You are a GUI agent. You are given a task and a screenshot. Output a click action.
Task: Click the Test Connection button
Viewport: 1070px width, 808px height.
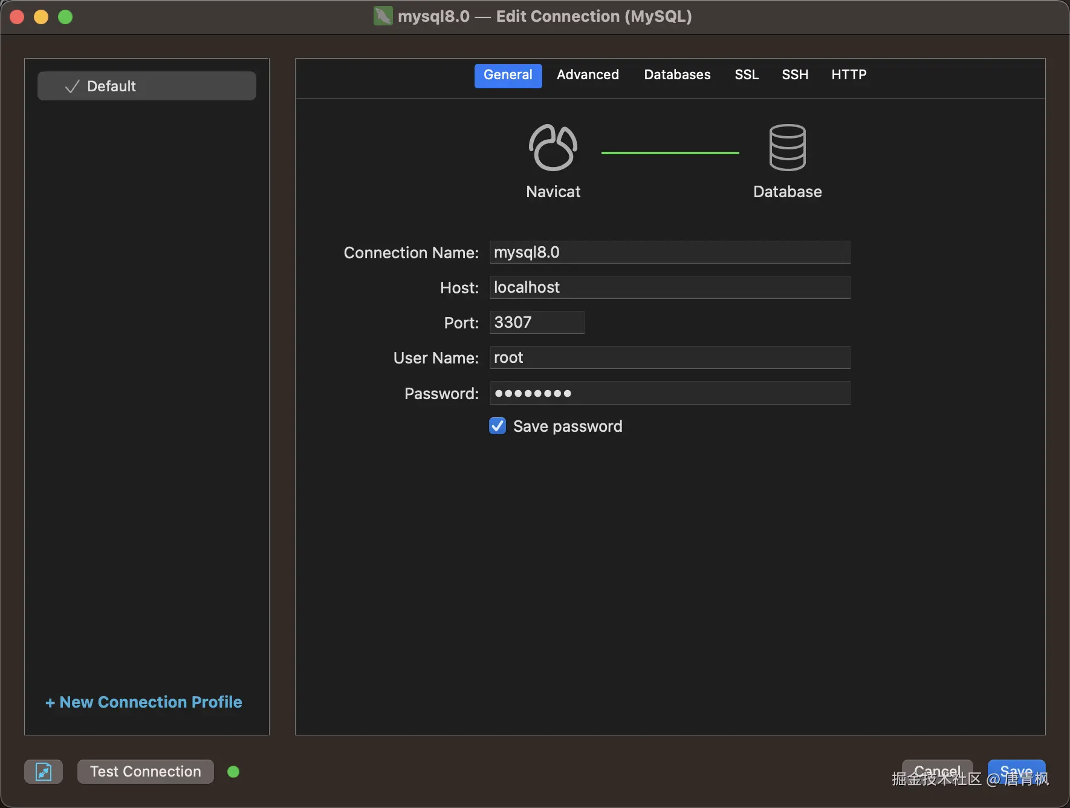pos(146,772)
